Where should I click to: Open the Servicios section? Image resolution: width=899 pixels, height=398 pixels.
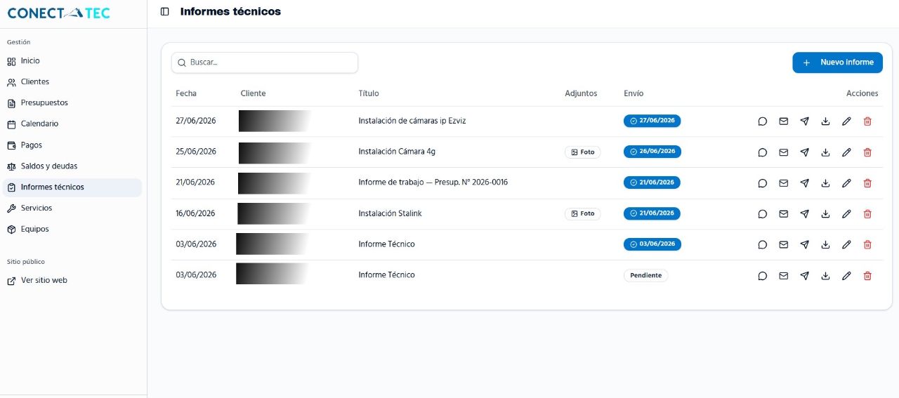pos(73,208)
